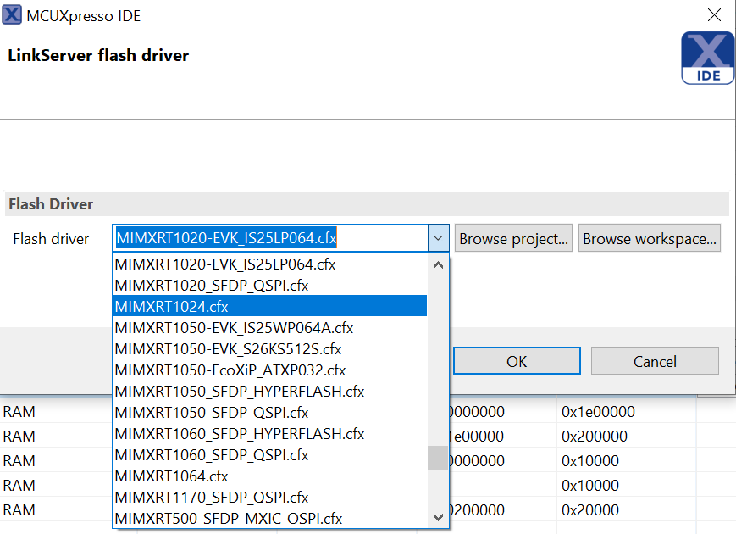This screenshot has width=736, height=534.
Task: Open Browse project dialog
Action: [512, 238]
